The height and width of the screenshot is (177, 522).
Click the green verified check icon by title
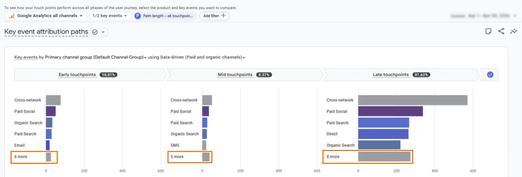click(x=95, y=32)
